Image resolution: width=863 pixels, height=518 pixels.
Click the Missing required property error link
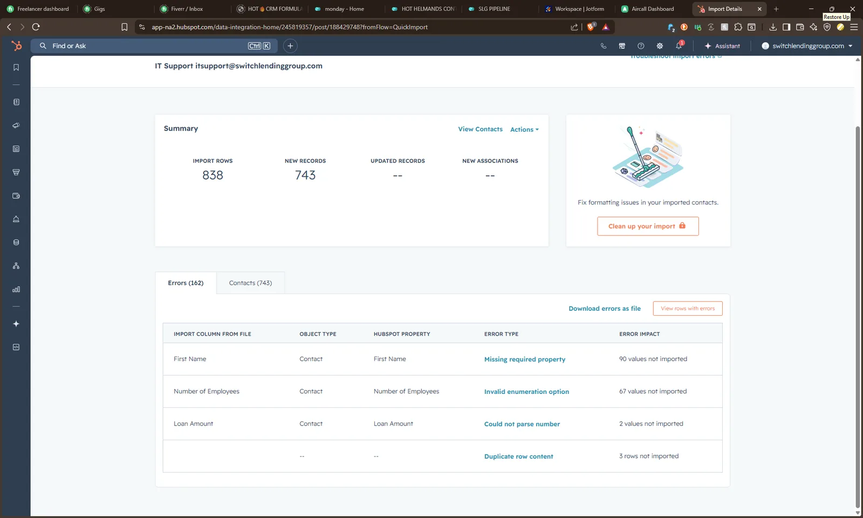click(x=525, y=359)
